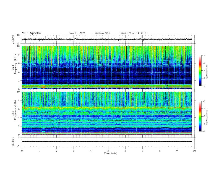Click the ch.3 flat black signal trace

tap(107, 141)
